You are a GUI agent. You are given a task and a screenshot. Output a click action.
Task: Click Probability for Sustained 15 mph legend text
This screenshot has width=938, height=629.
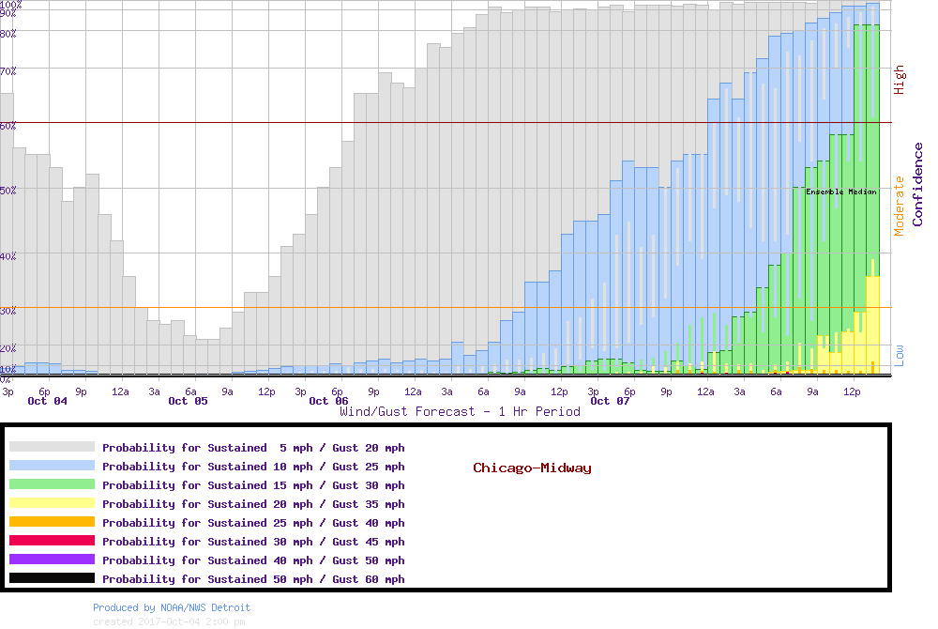(253, 485)
